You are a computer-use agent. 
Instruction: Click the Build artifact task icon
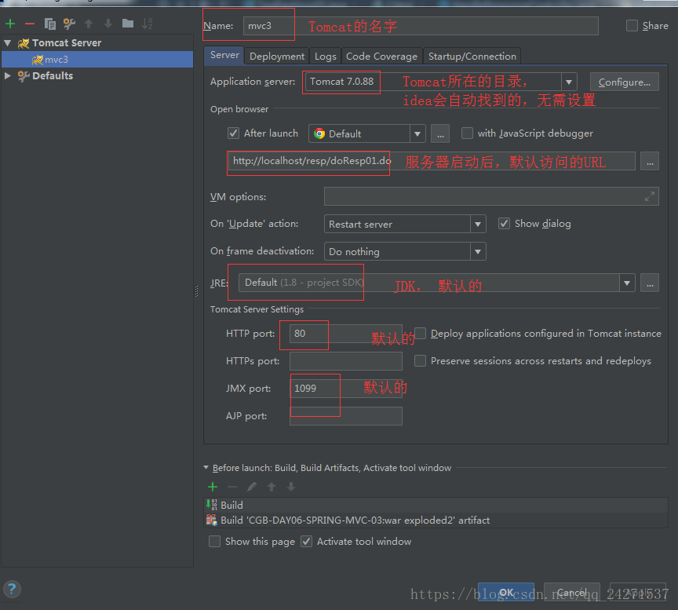pyautogui.click(x=212, y=520)
